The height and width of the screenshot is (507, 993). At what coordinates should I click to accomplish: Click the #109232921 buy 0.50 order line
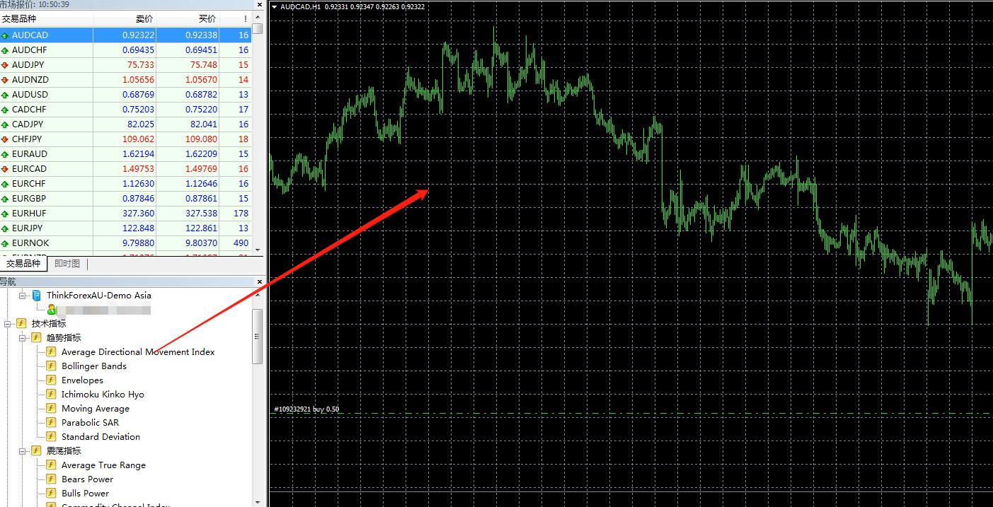(306, 409)
